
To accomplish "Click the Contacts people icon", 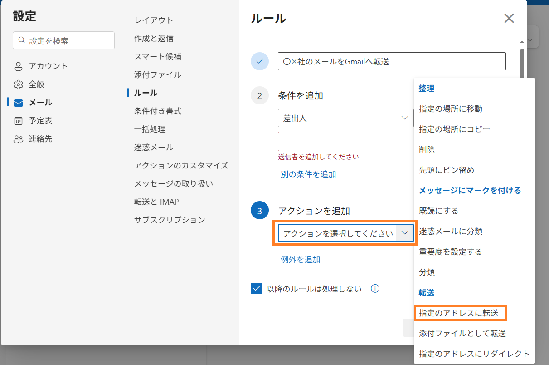I will pos(18,139).
